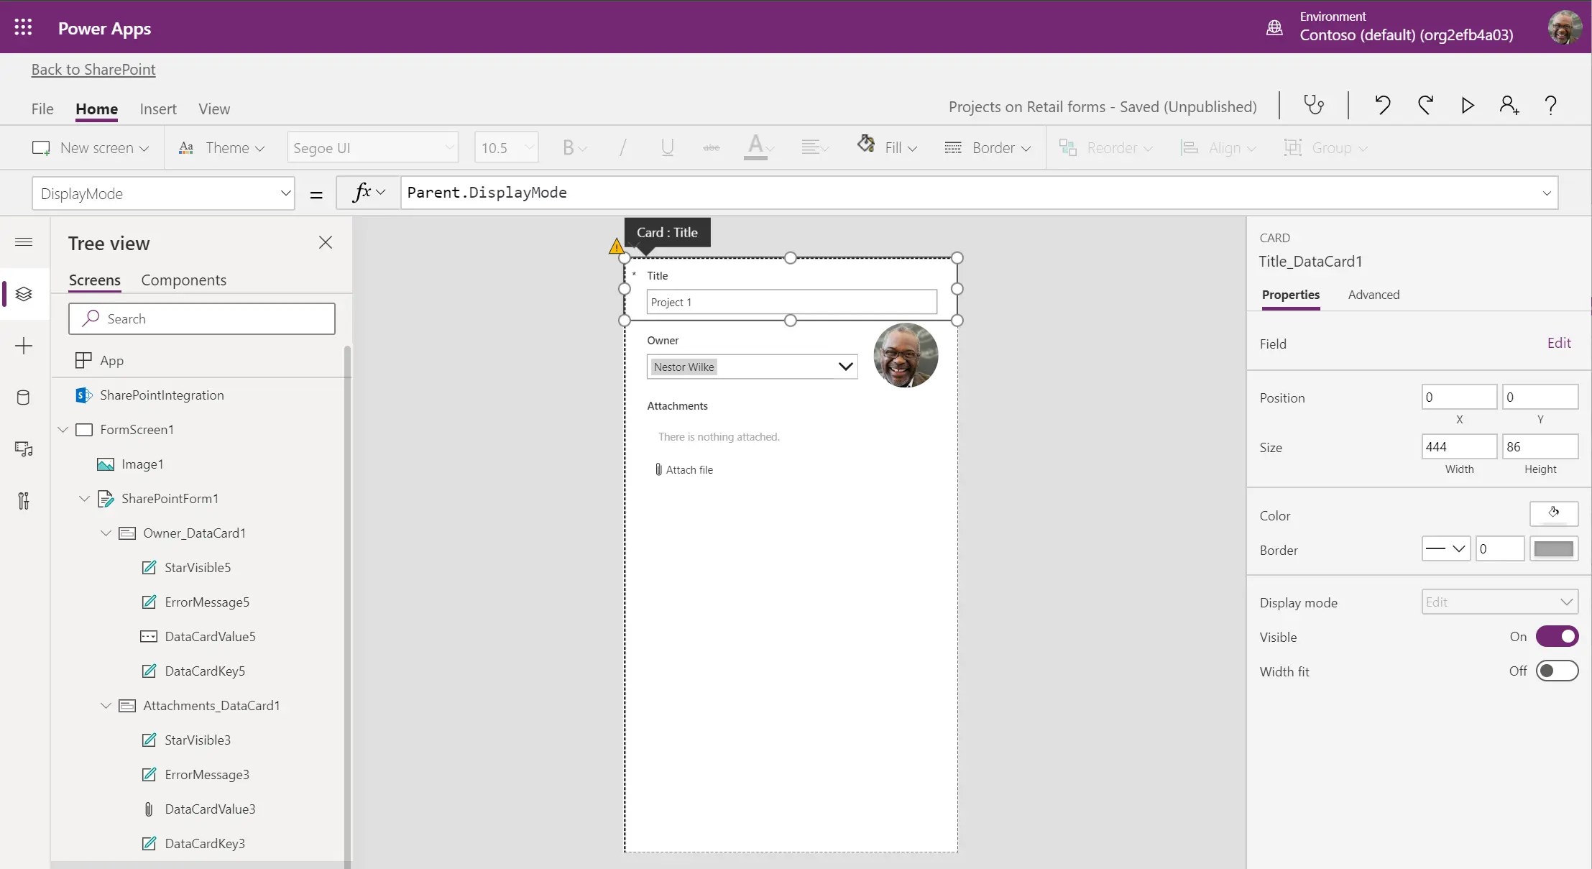This screenshot has height=869, width=1592.
Task: Preview the app with play icon
Action: [1468, 105]
